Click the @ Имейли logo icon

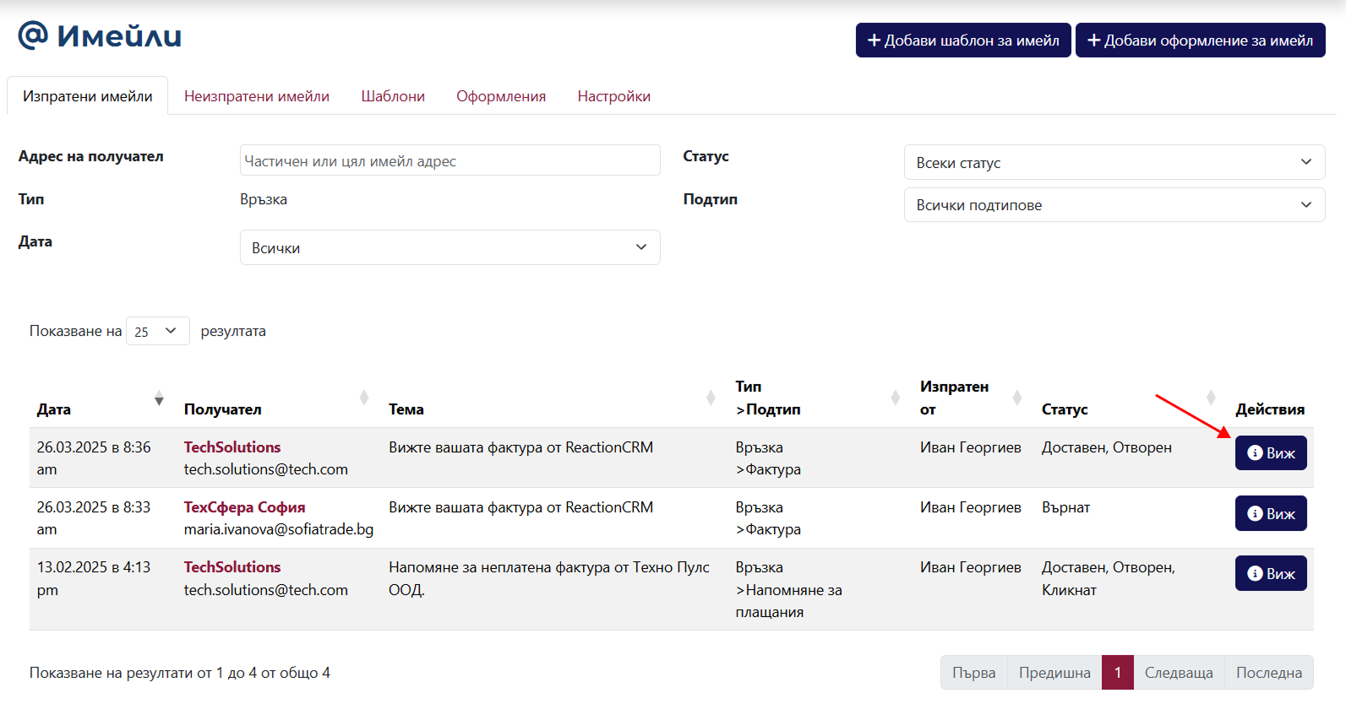pyautogui.click(x=33, y=35)
